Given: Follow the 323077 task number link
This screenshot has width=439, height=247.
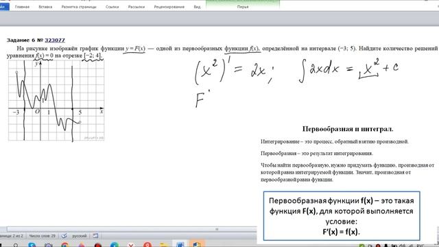Looking at the screenshot, I should pyautogui.click(x=55, y=40).
